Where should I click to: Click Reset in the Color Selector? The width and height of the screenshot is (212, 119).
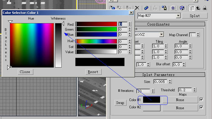pyautogui.click(x=93, y=72)
